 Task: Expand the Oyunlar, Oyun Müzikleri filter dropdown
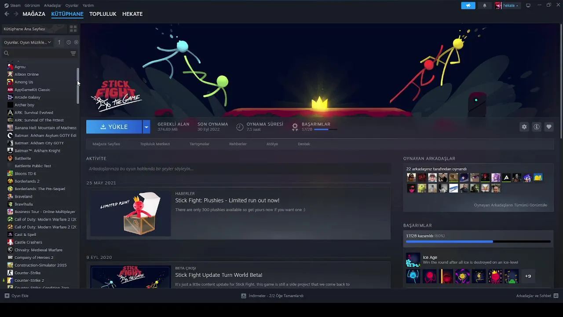(28, 42)
